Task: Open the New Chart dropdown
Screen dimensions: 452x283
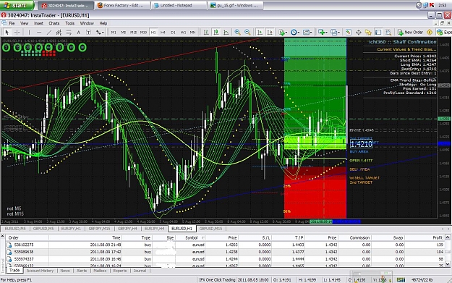Action: (323, 33)
